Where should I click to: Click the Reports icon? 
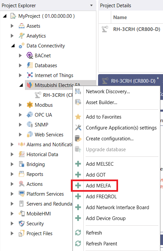22,174
